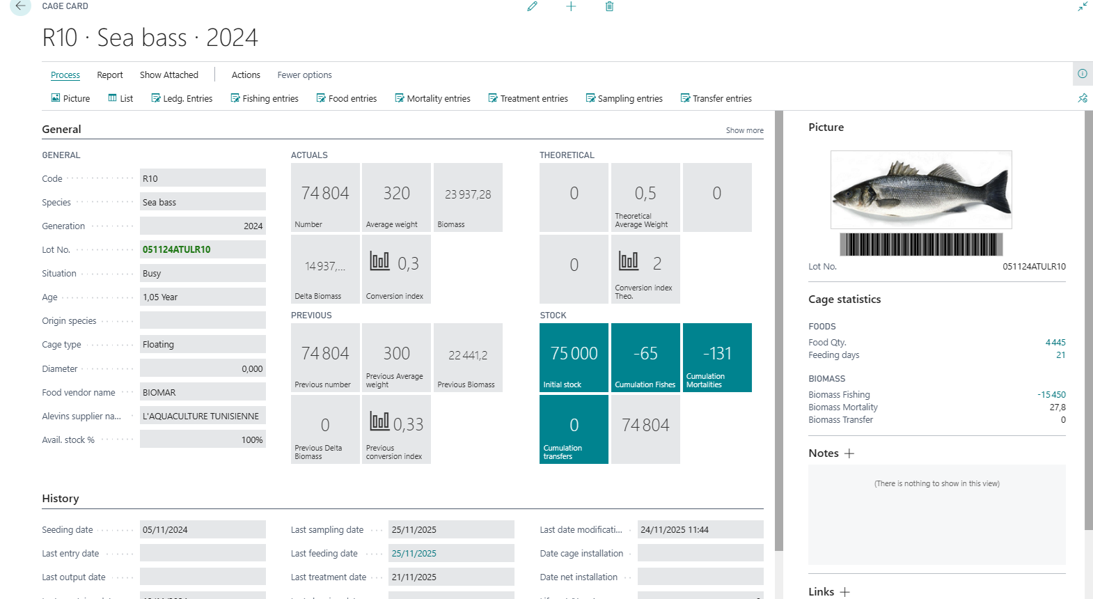This screenshot has height=599, width=1093.
Task: Collapse the History section header
Action: point(61,499)
